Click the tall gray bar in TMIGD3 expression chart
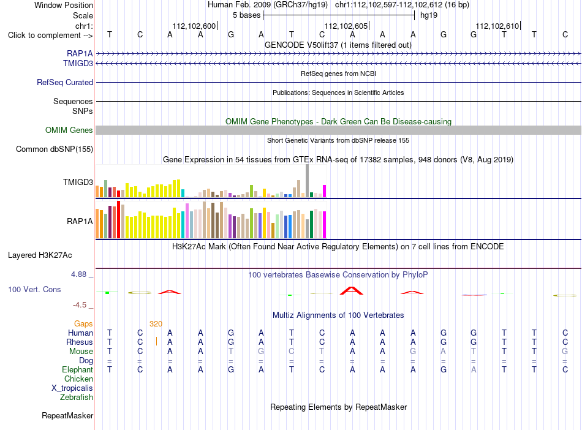The height and width of the screenshot is (430, 582). [x=308, y=181]
